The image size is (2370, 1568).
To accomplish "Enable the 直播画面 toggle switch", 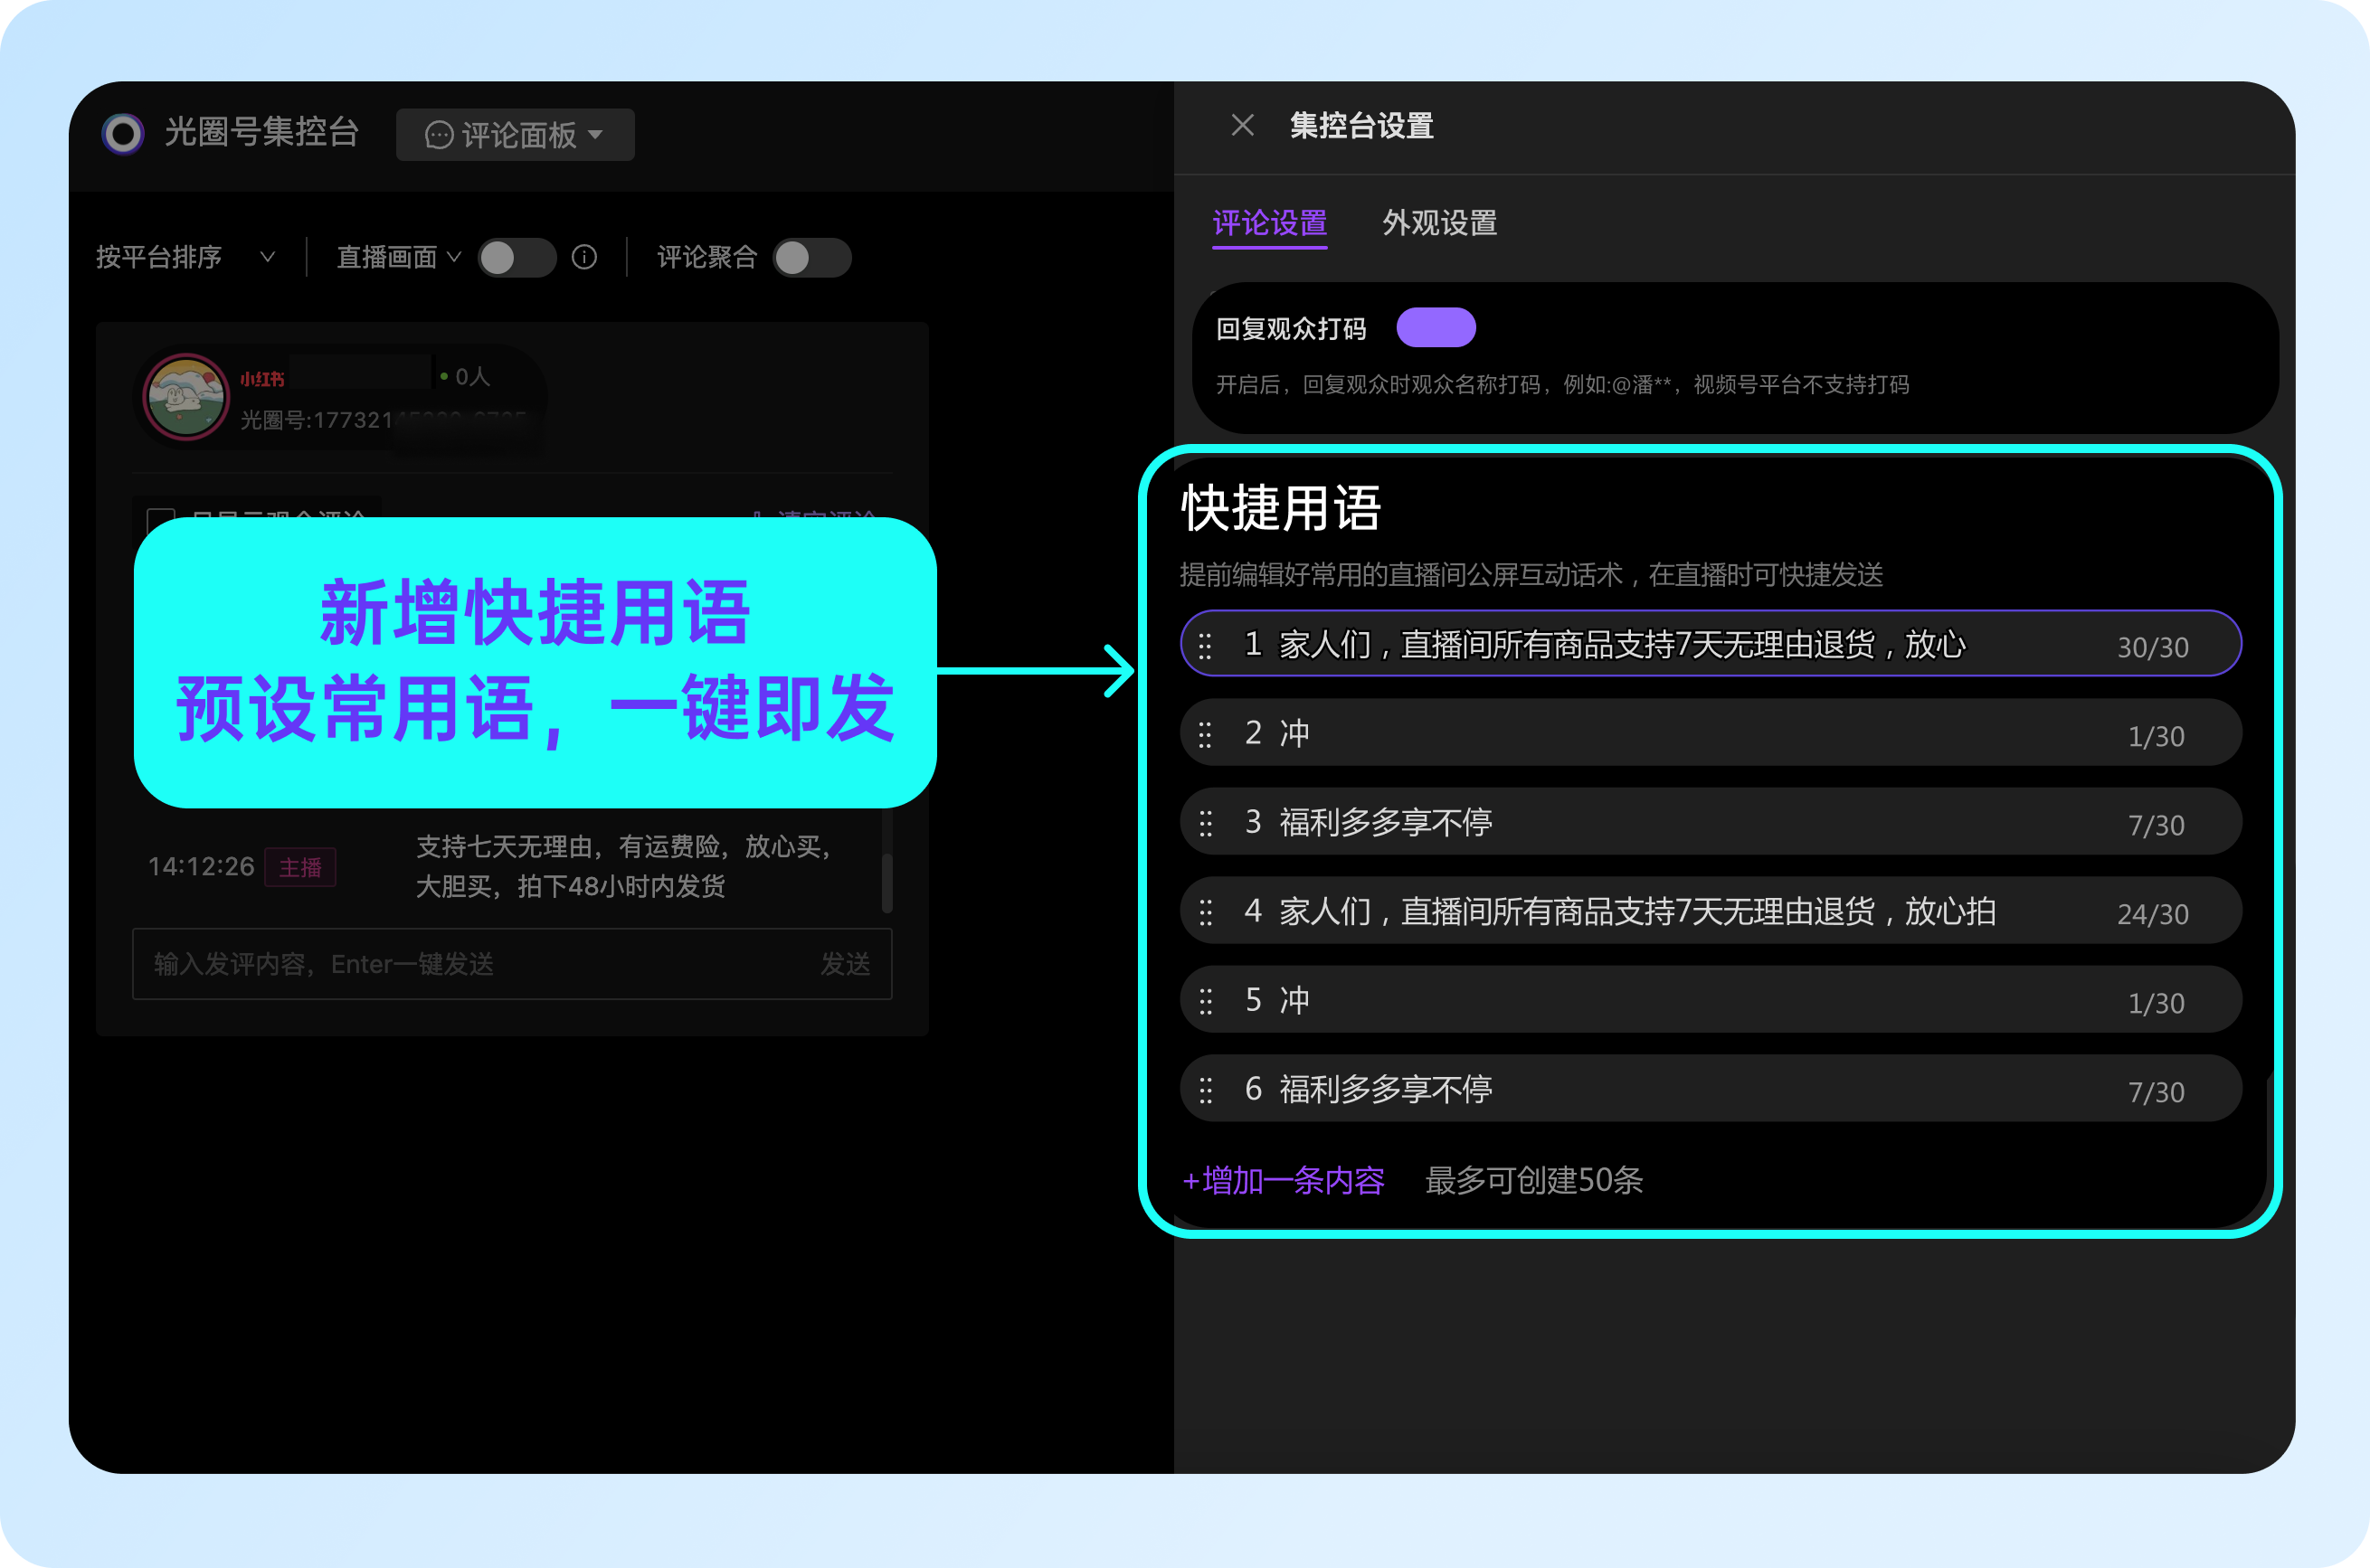I will click(x=517, y=257).
